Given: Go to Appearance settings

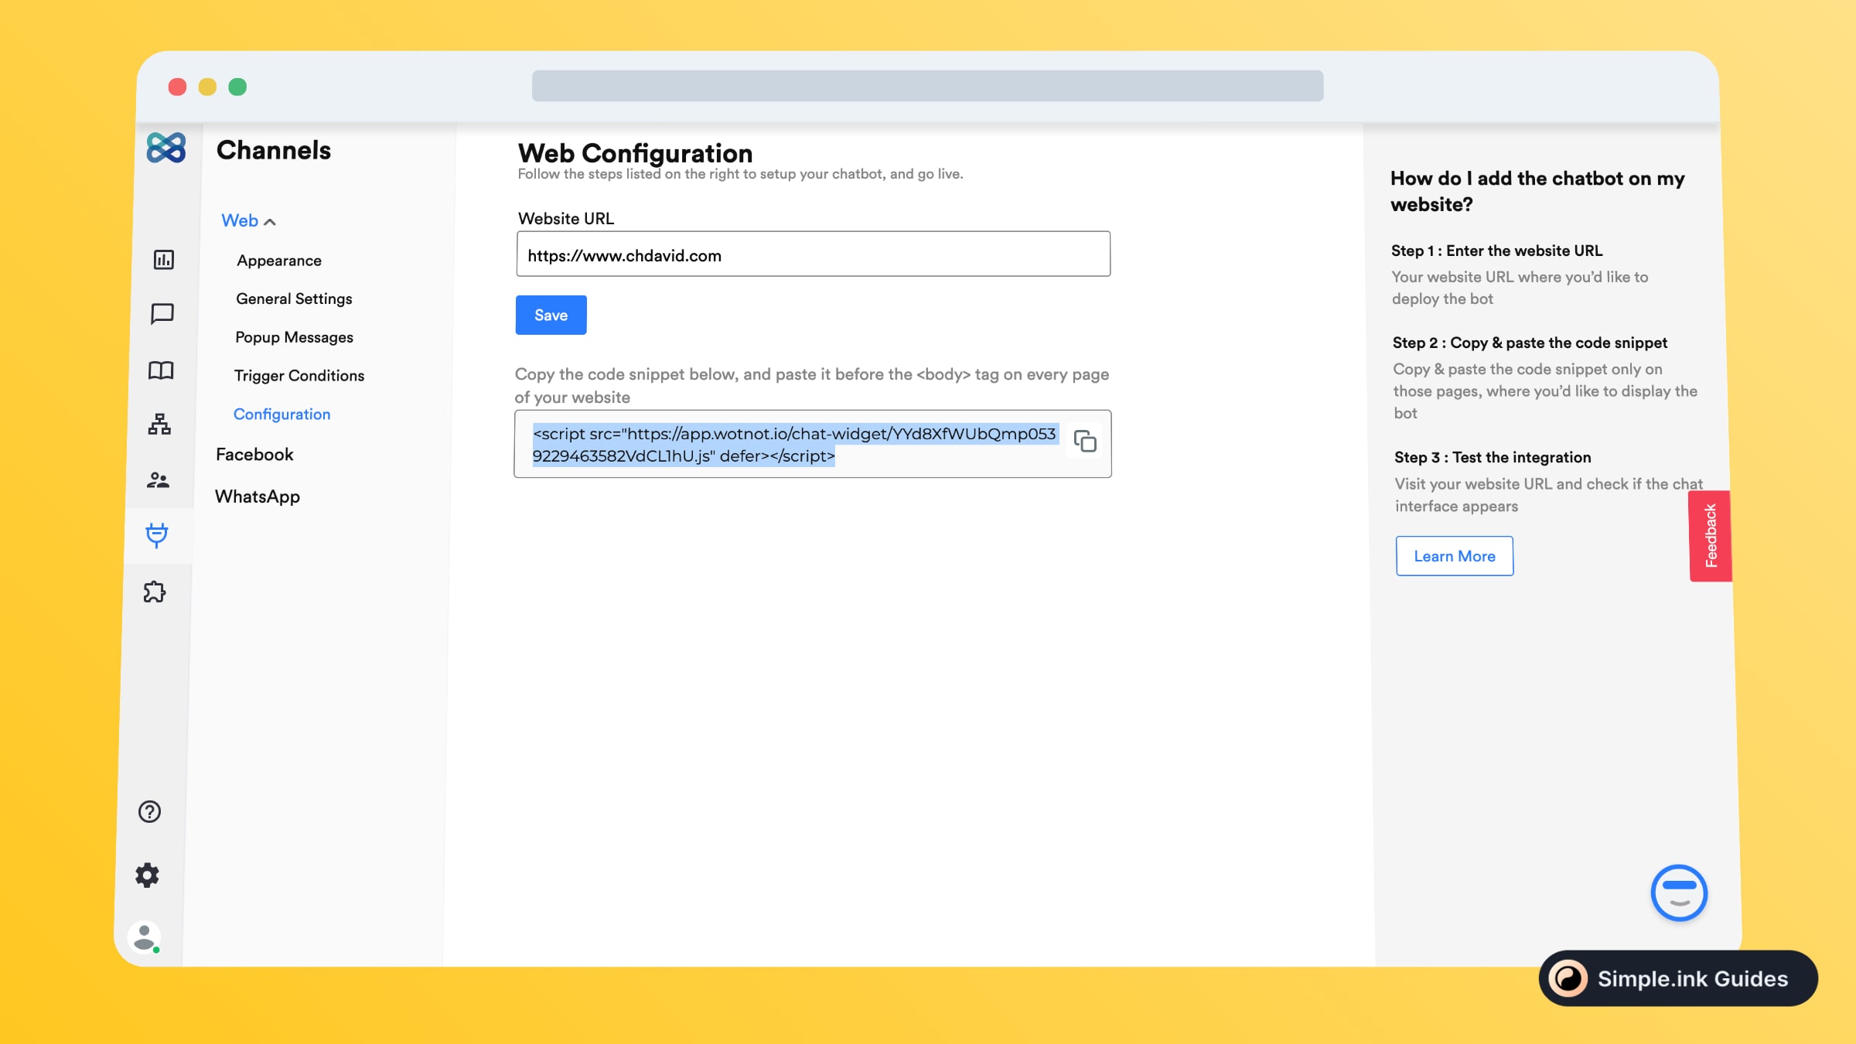Looking at the screenshot, I should [x=279, y=261].
